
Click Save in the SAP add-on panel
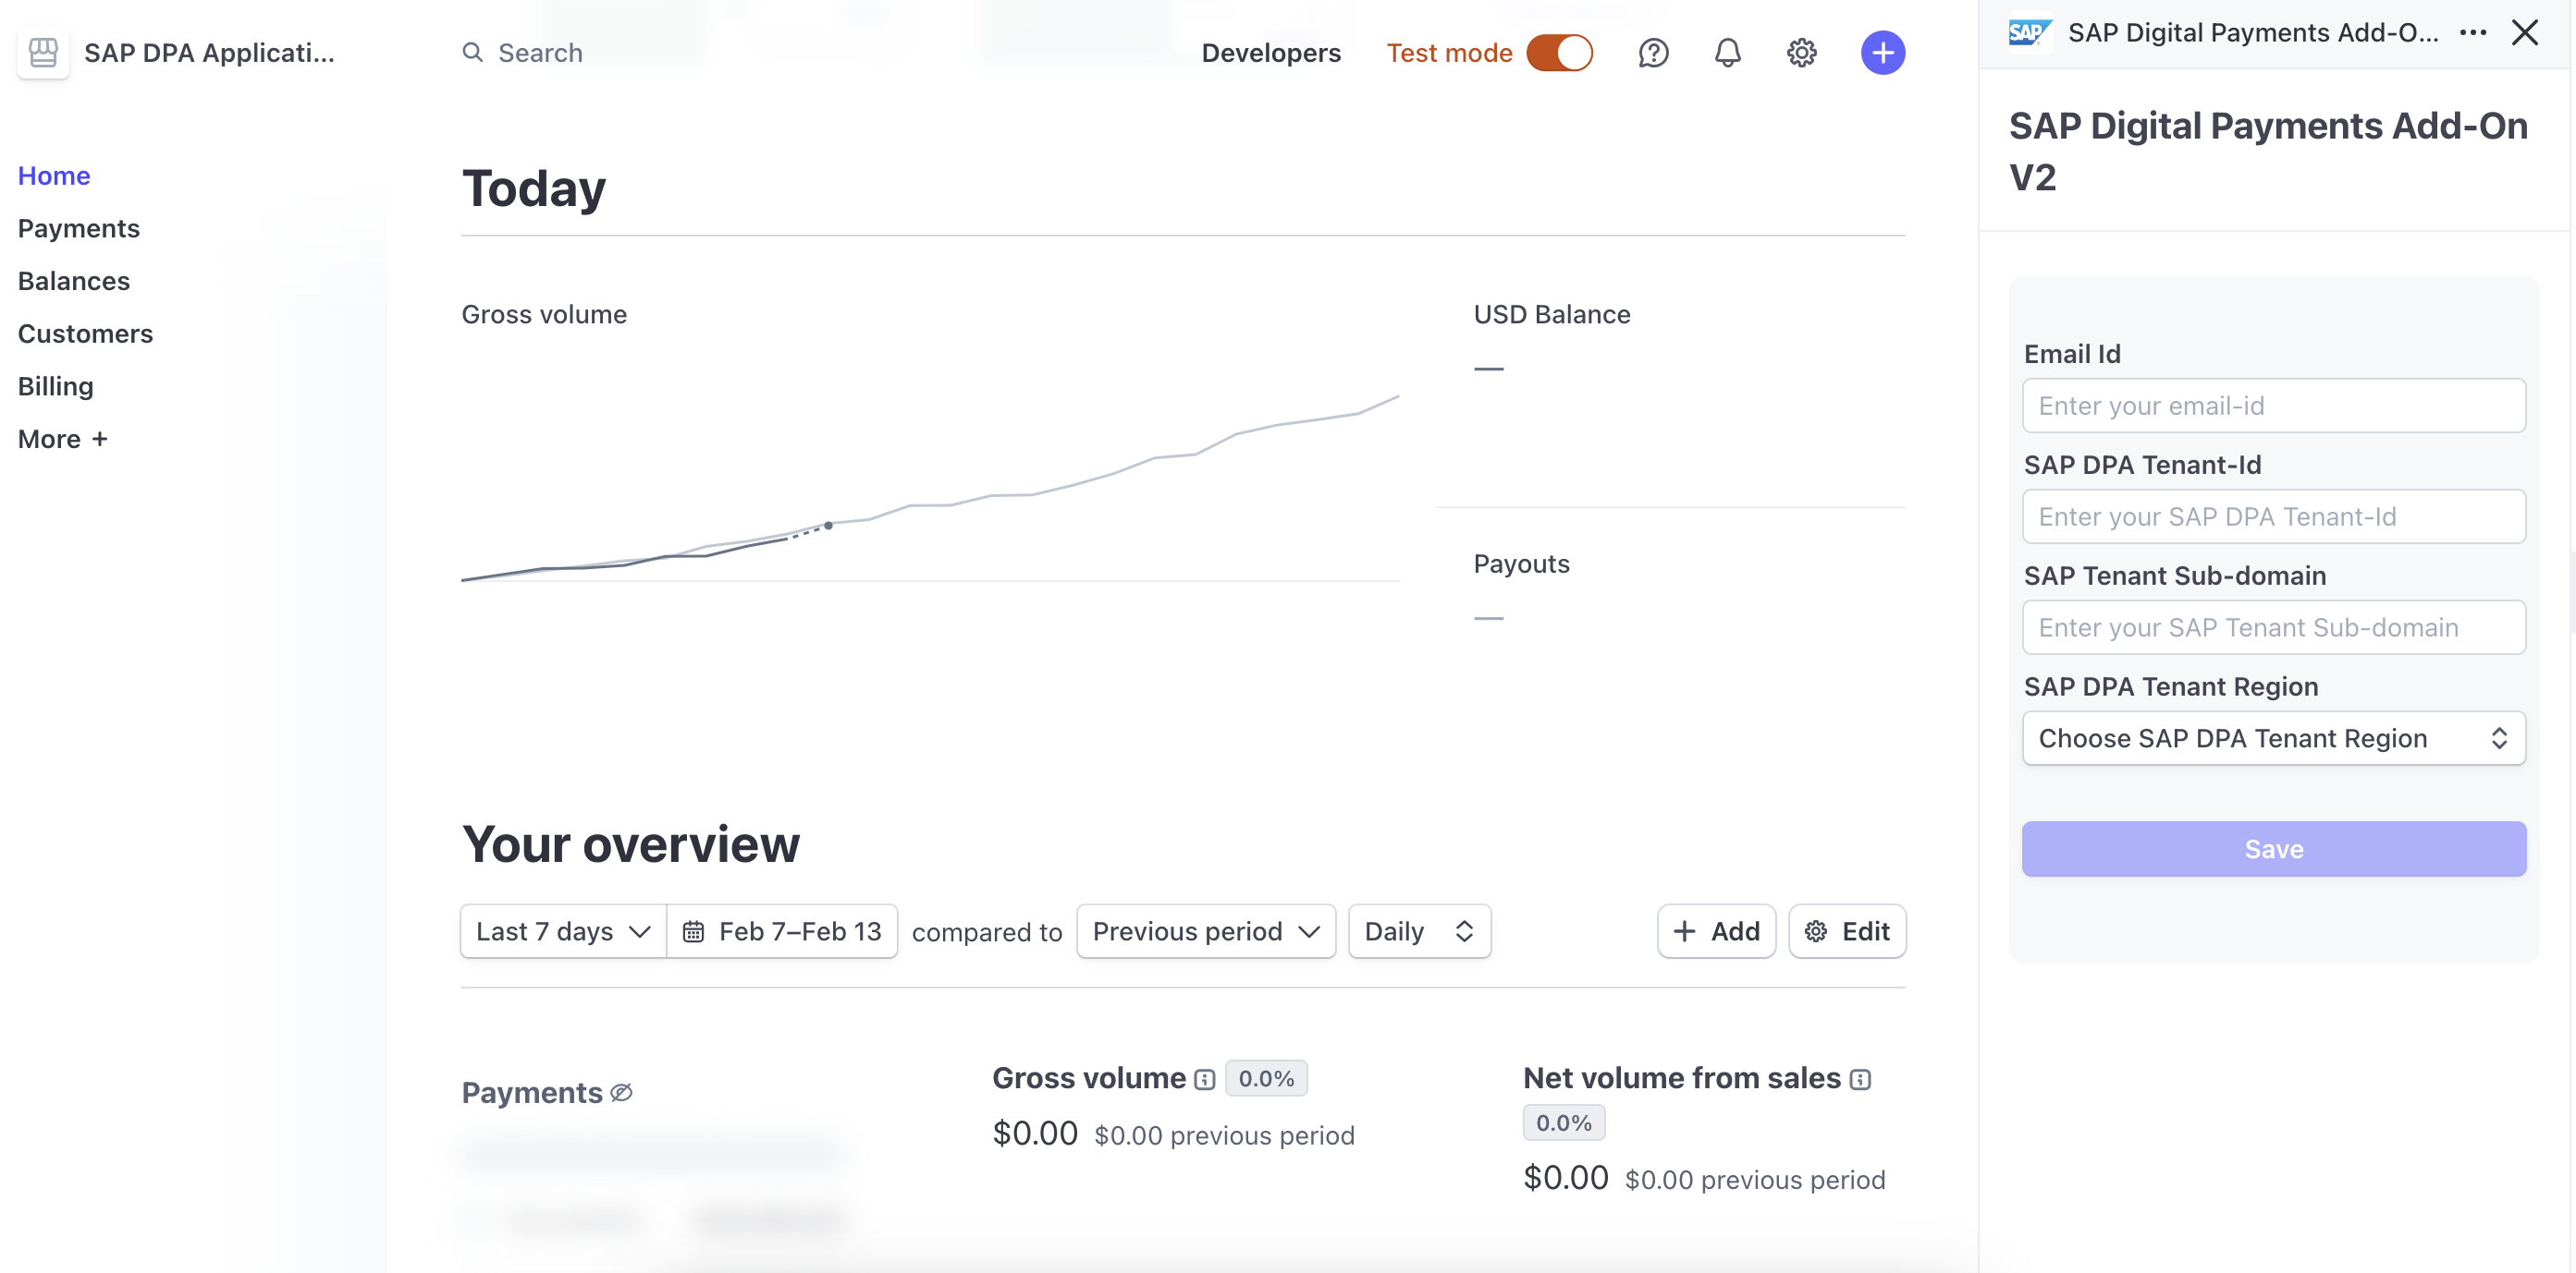click(x=2273, y=848)
